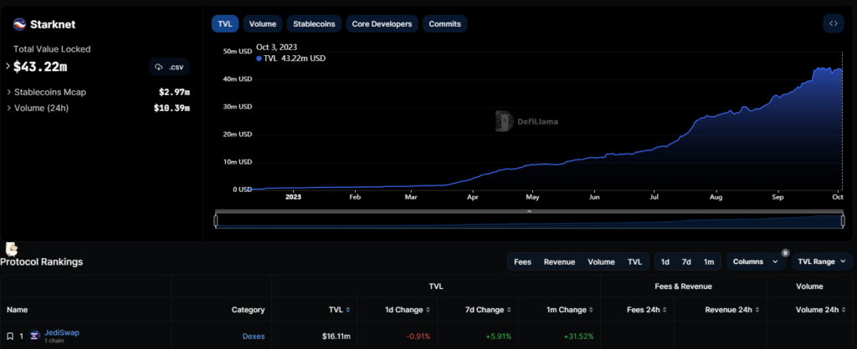857x349 pixels.
Task: Download the .csv data file
Action: point(169,67)
